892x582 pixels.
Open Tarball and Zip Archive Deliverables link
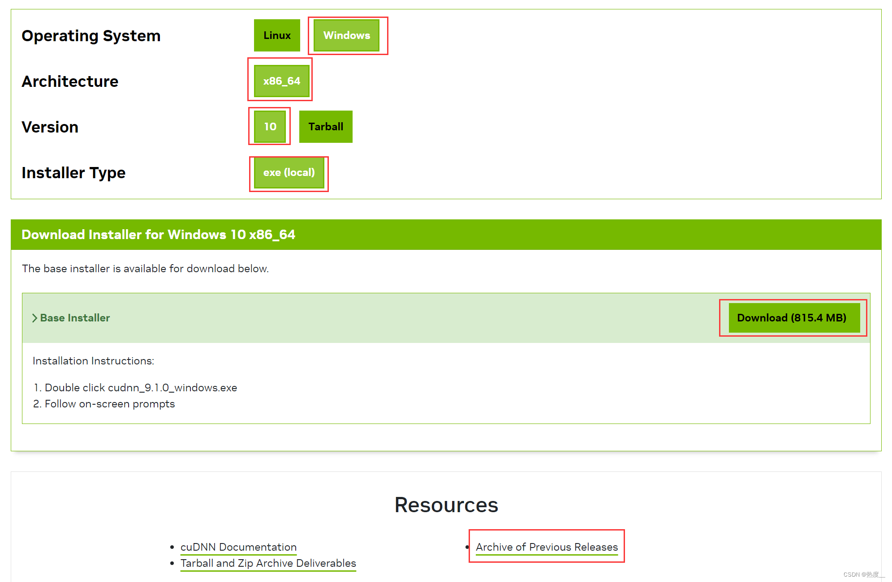click(x=268, y=563)
